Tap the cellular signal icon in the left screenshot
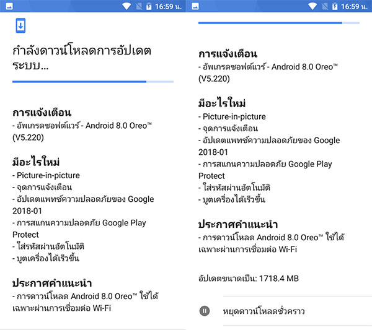 point(138,6)
